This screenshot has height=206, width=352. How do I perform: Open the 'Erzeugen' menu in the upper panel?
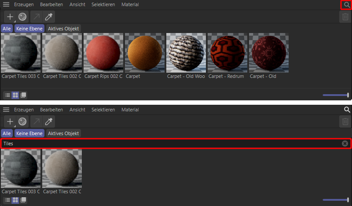[24, 5]
